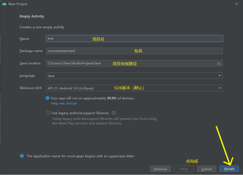243x175 pixels.
Task: Open the Help me choose link
Action: tap(64, 103)
